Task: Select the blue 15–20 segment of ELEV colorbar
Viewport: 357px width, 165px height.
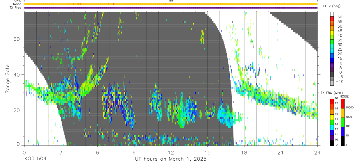Action: (x=332, y=56)
